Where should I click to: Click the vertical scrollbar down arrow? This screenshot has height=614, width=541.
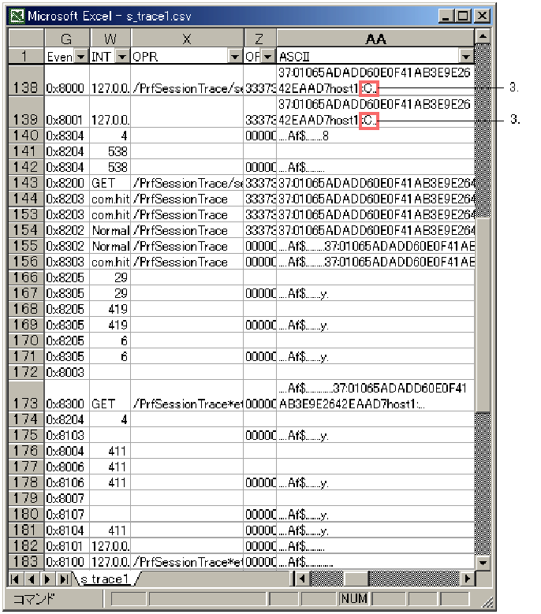tap(483, 563)
